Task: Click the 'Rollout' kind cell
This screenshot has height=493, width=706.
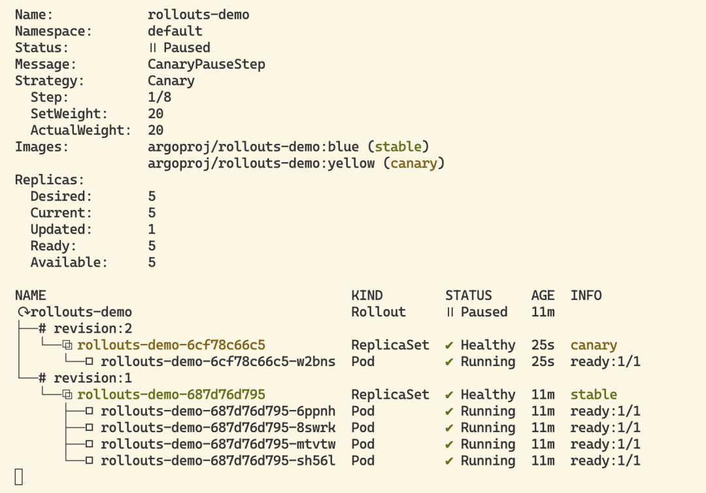Action: [x=378, y=312]
